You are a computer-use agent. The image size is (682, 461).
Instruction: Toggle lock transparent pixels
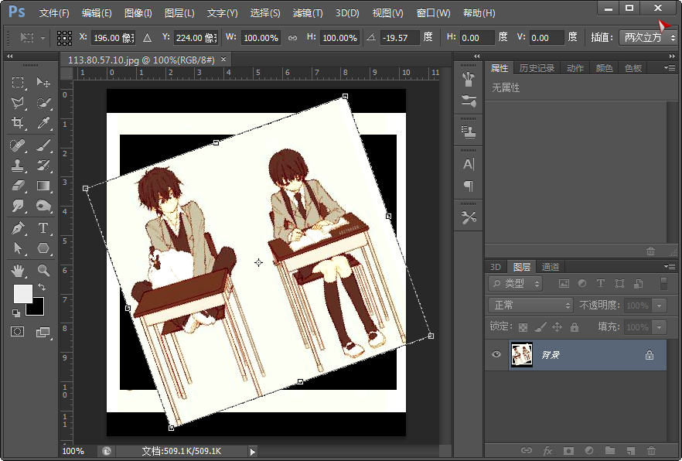point(523,327)
